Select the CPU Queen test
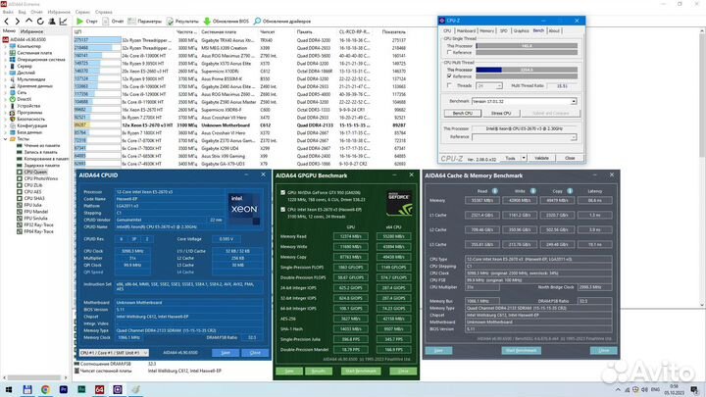This screenshot has width=706, height=397. 35,172
